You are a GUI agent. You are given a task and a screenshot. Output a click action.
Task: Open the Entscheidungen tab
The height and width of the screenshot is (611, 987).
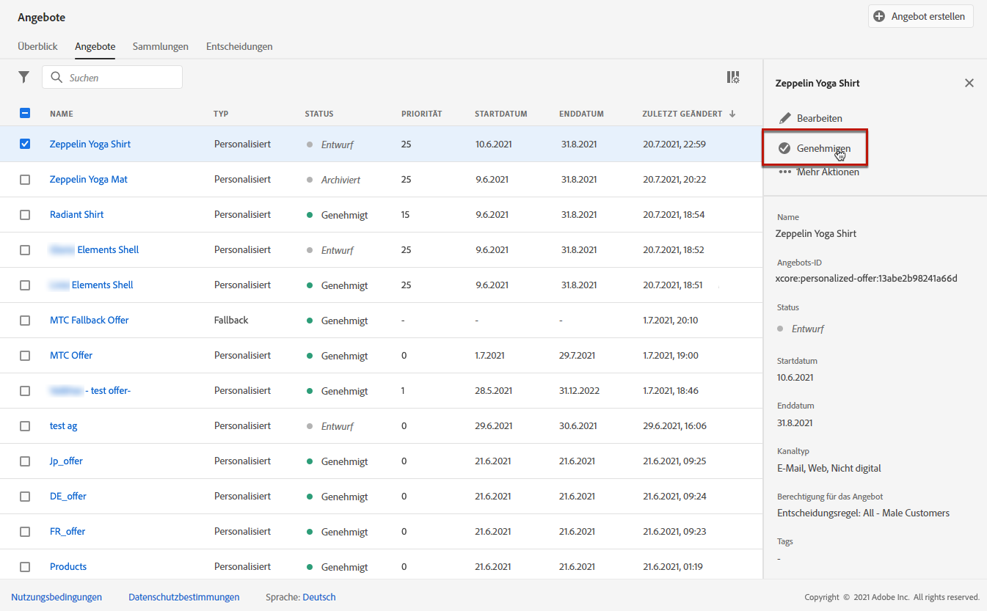tap(239, 46)
